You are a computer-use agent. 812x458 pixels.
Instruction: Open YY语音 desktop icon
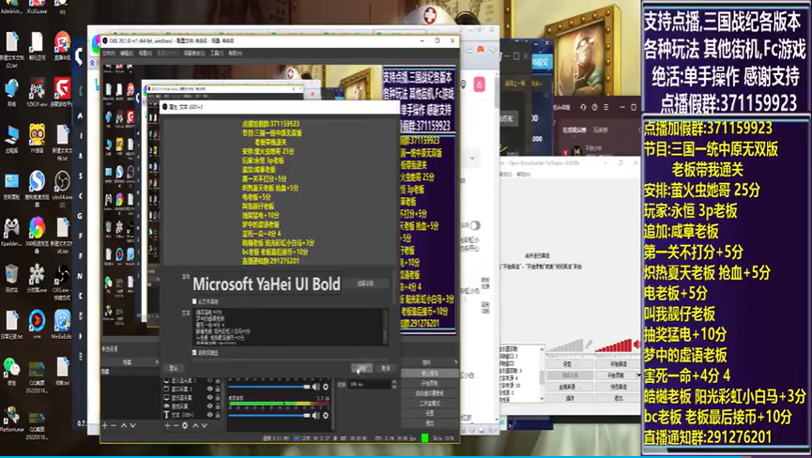[x=37, y=139]
